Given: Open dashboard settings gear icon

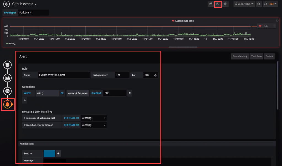Looking at the screenshot, I should 225,4.
